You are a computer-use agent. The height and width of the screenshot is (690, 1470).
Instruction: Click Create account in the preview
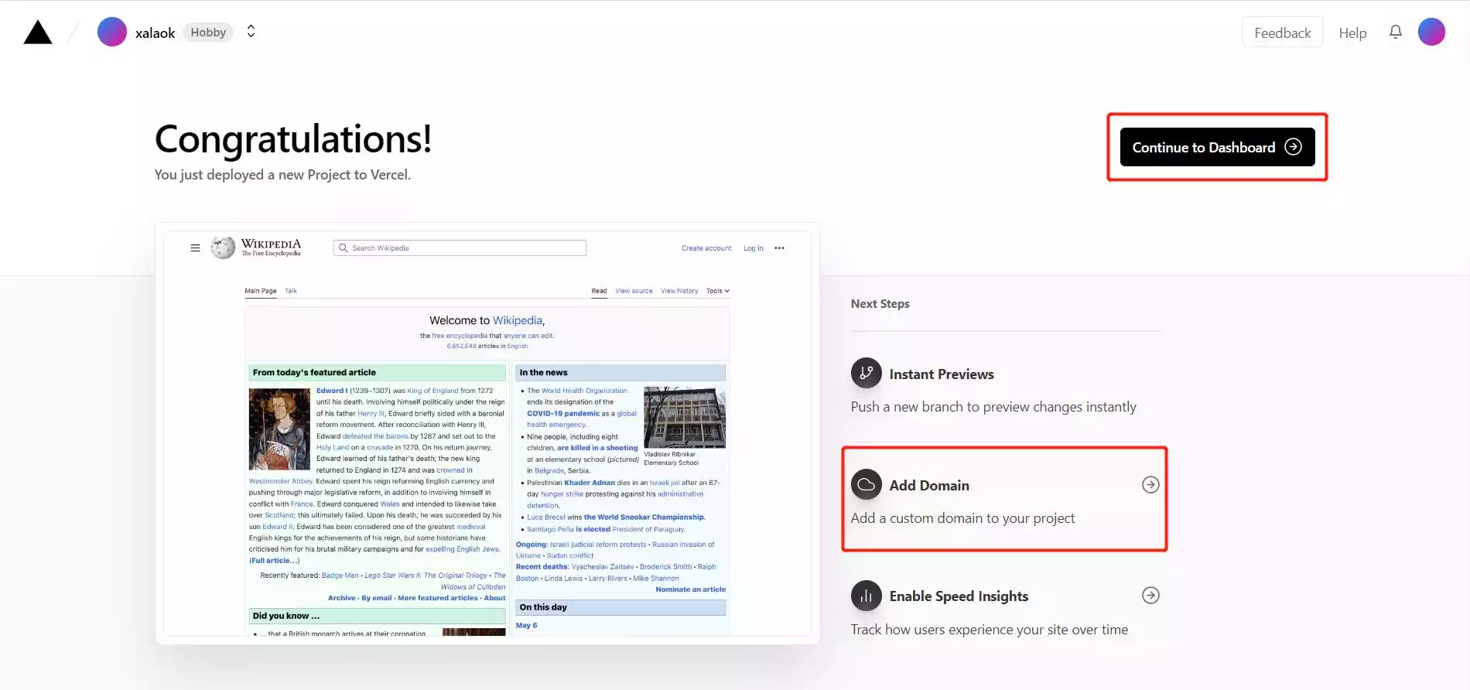coord(706,248)
